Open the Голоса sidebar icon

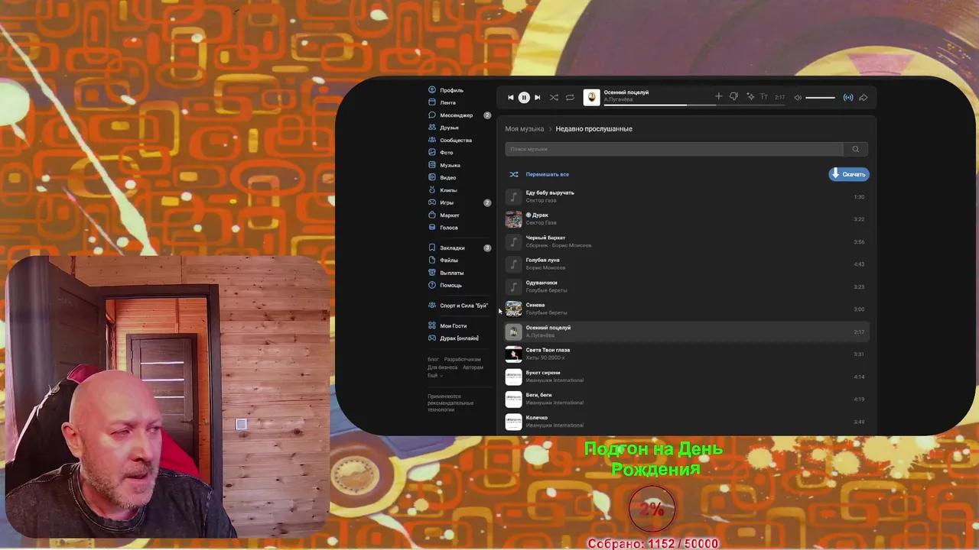point(432,228)
